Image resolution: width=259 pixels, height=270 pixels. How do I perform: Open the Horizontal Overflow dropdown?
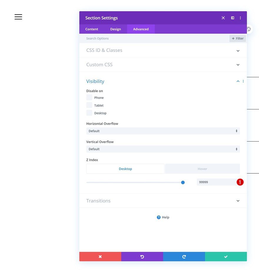[163, 131]
